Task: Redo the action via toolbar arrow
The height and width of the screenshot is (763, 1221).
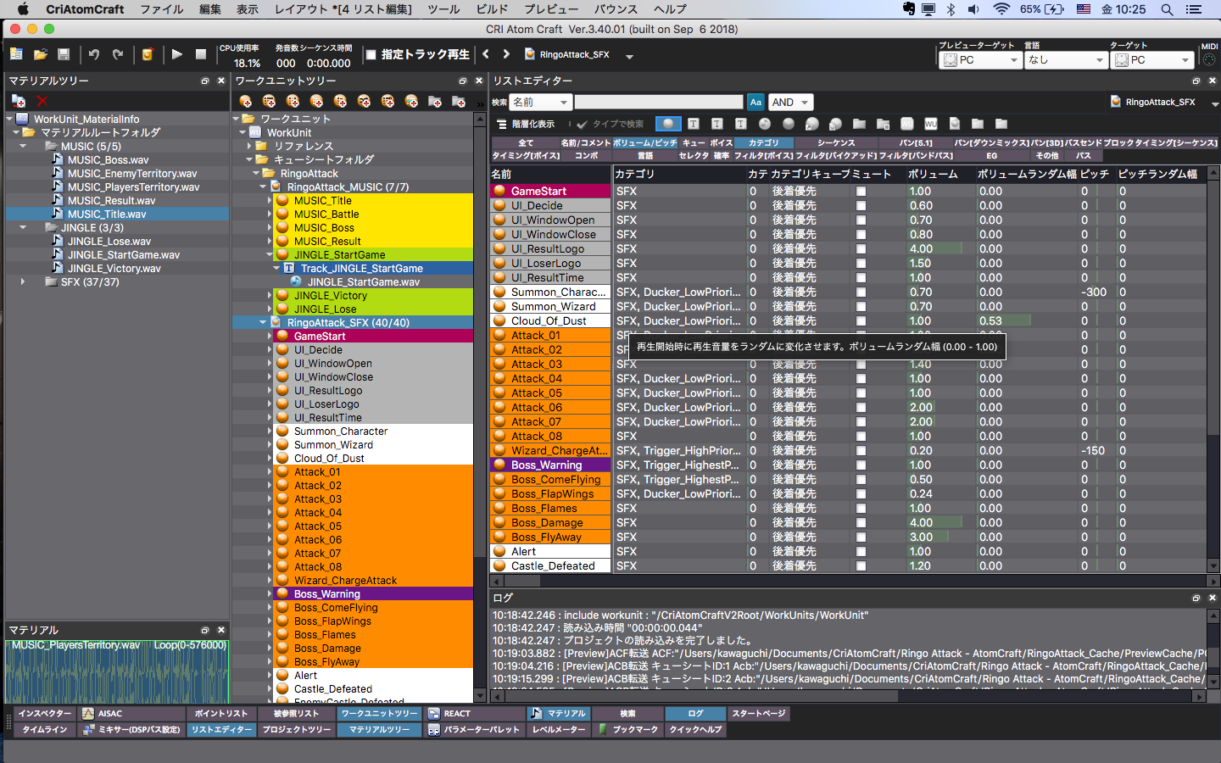Action: [x=118, y=54]
